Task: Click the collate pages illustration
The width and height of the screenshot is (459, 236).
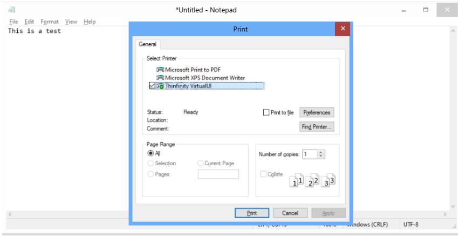Action: click(312, 180)
